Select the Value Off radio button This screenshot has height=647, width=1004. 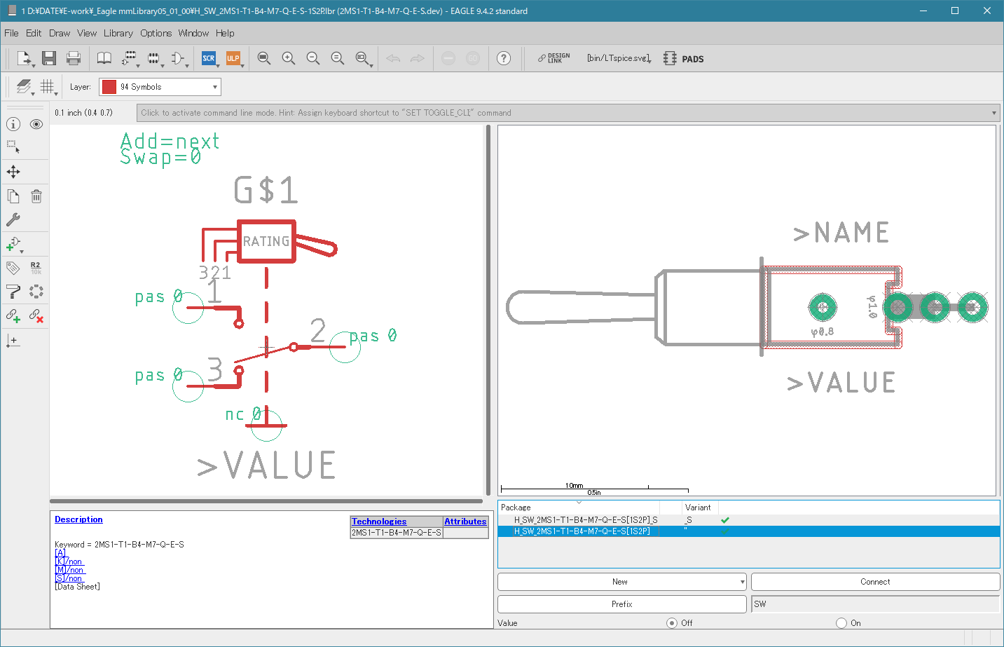coord(672,622)
